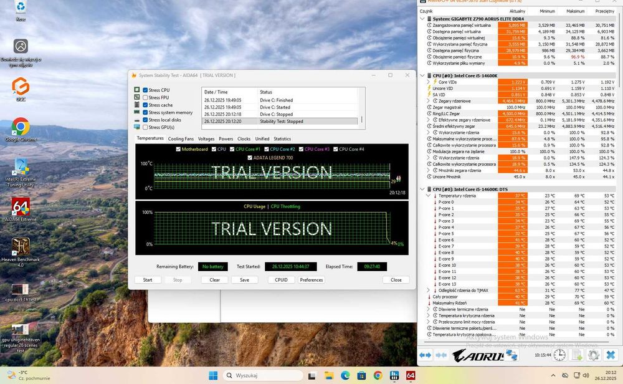Toggle the CPU Core #3 graph checkbox
The width and height of the screenshot is (623, 384).
301,149
